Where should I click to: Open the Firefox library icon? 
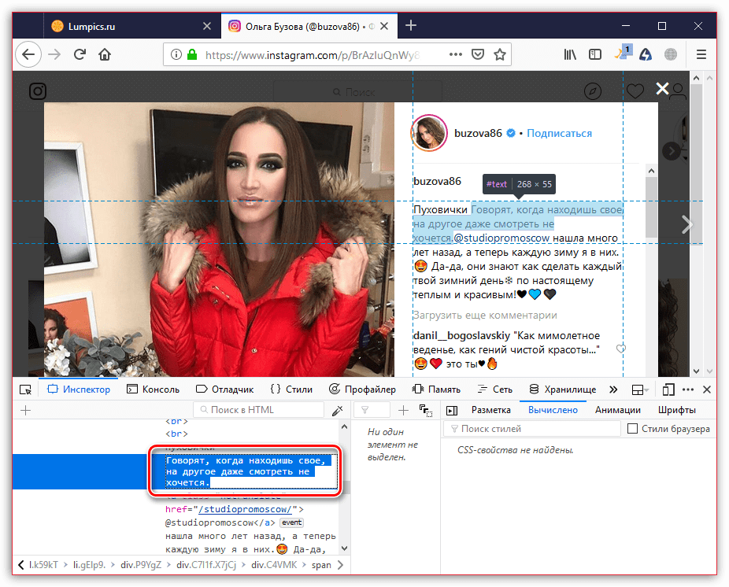[x=570, y=55]
